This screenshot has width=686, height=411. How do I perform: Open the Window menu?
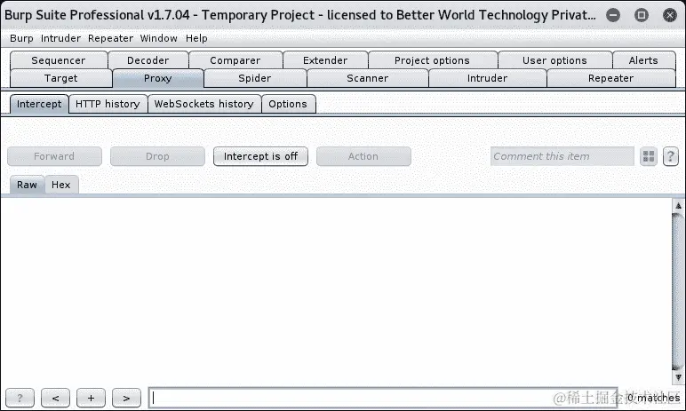tap(159, 38)
